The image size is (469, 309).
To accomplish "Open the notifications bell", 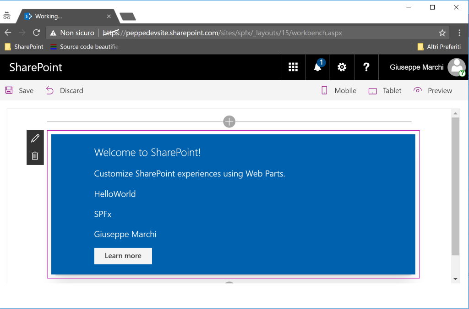I will [318, 67].
